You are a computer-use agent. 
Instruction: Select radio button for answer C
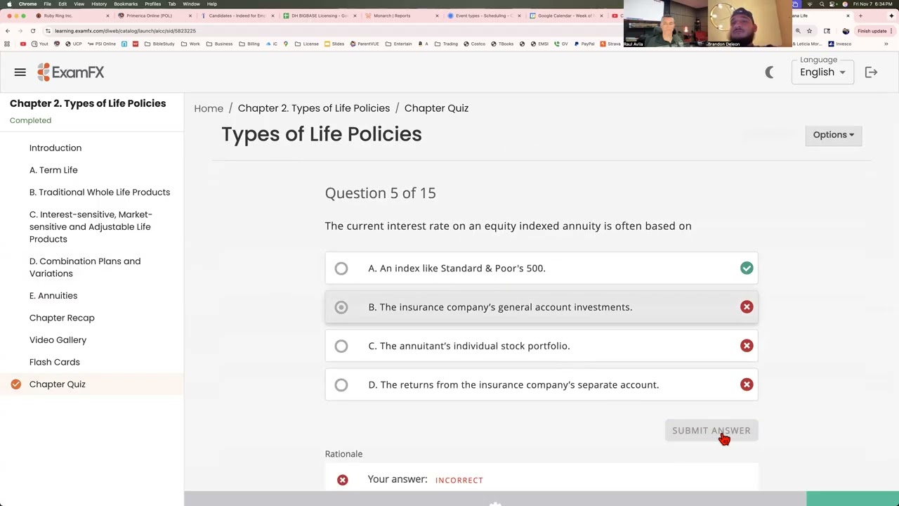341,346
